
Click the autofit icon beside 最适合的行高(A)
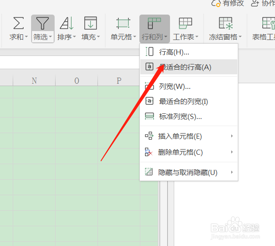coord(149,67)
